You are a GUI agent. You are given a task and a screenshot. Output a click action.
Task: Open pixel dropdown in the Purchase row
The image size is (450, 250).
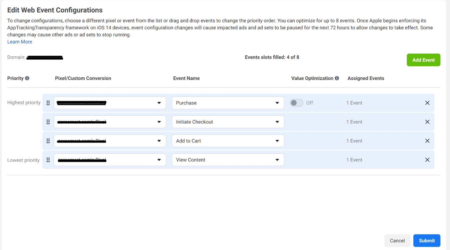(x=110, y=103)
